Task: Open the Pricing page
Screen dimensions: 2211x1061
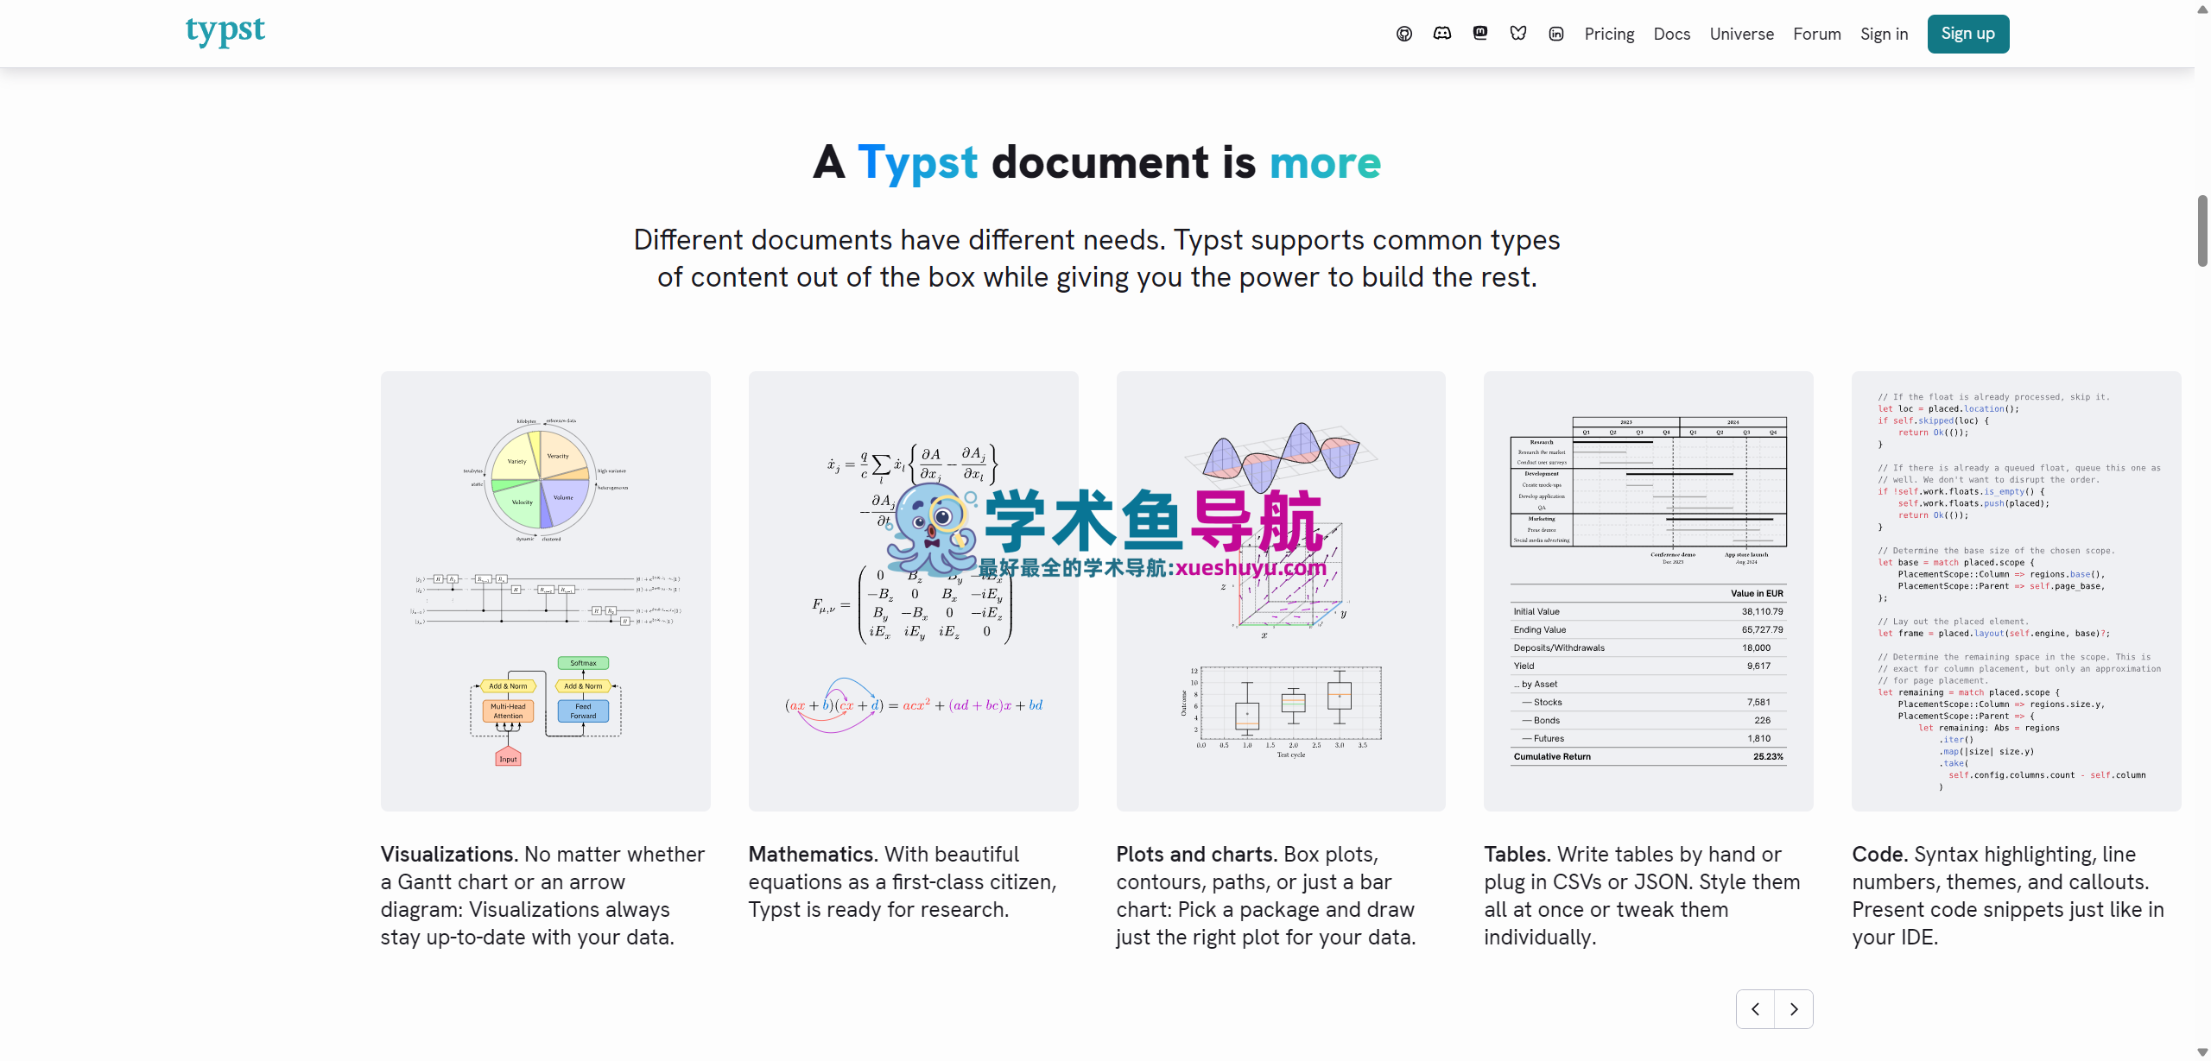Action: tap(1609, 34)
